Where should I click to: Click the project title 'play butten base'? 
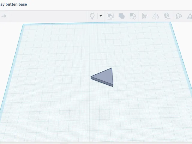tap(13, 4)
